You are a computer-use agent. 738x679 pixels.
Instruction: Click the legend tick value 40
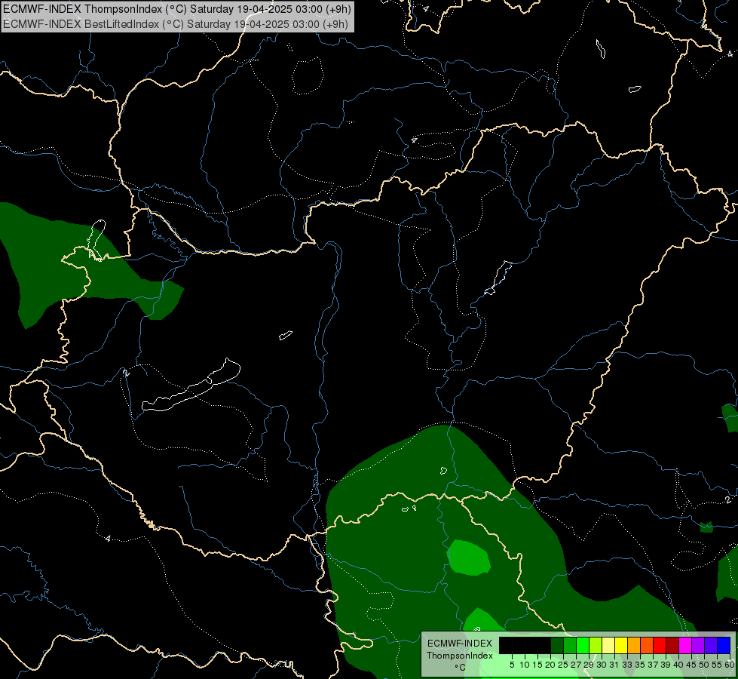[x=678, y=665]
